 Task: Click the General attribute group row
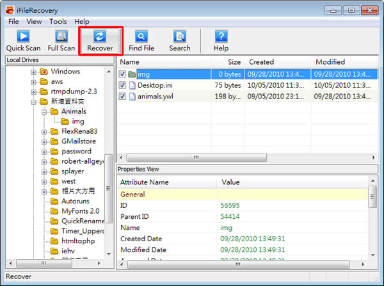(243, 195)
